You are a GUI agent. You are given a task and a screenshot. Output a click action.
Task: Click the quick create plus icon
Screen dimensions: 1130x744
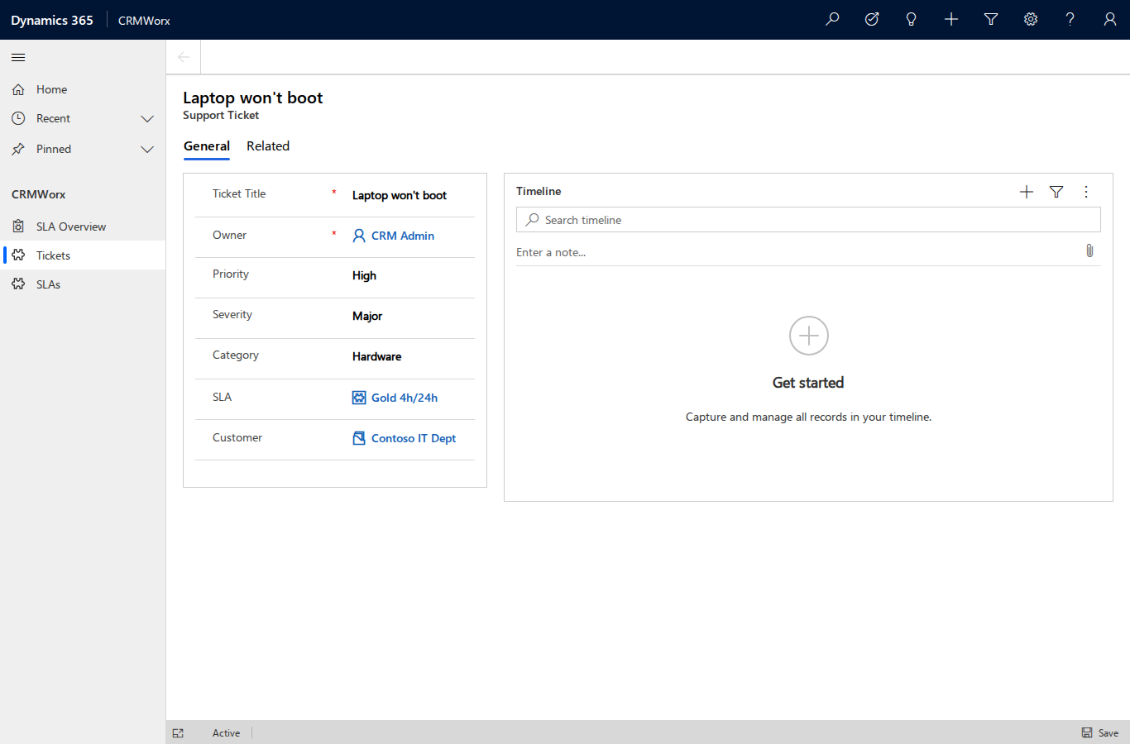(x=951, y=19)
